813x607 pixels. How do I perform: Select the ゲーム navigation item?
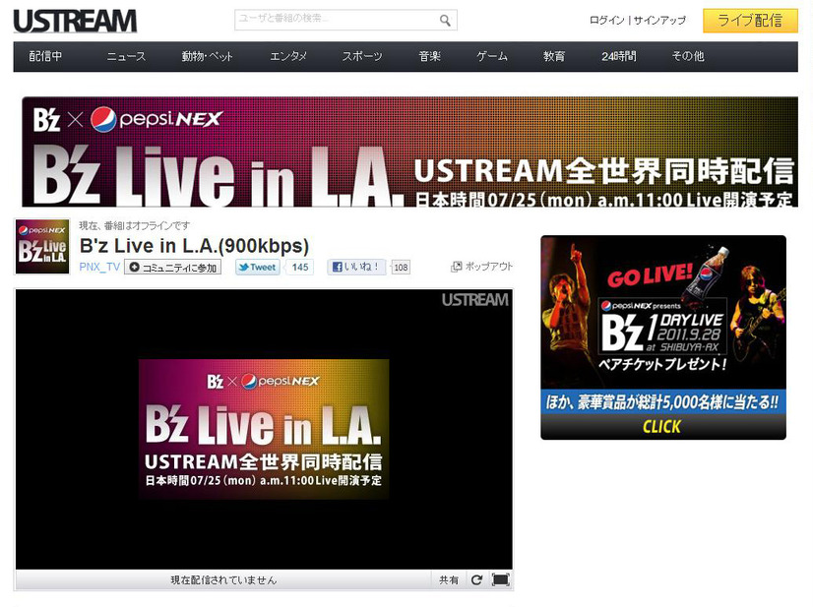(492, 56)
